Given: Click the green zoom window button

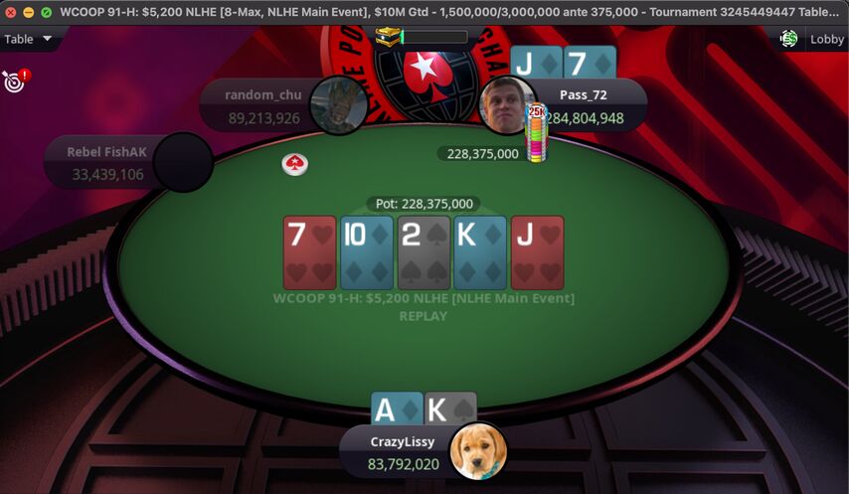Looking at the screenshot, I should [47, 11].
